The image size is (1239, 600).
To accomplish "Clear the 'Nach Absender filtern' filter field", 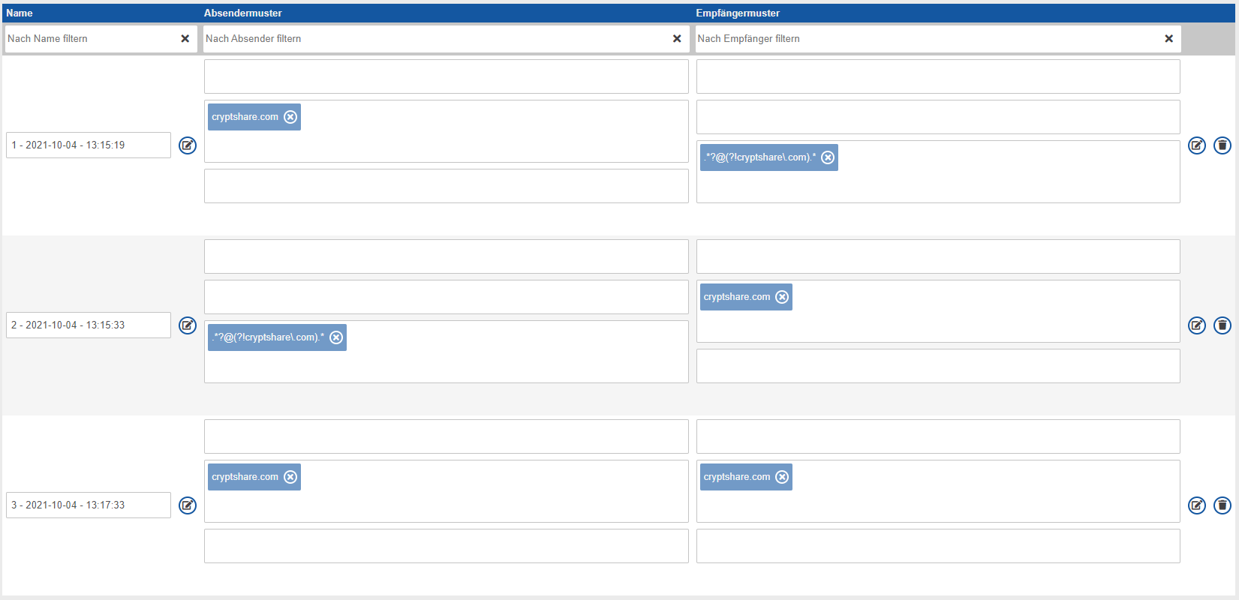I will (677, 39).
